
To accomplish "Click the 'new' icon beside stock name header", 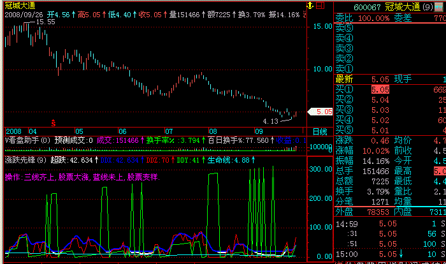I will tap(439, 6).
